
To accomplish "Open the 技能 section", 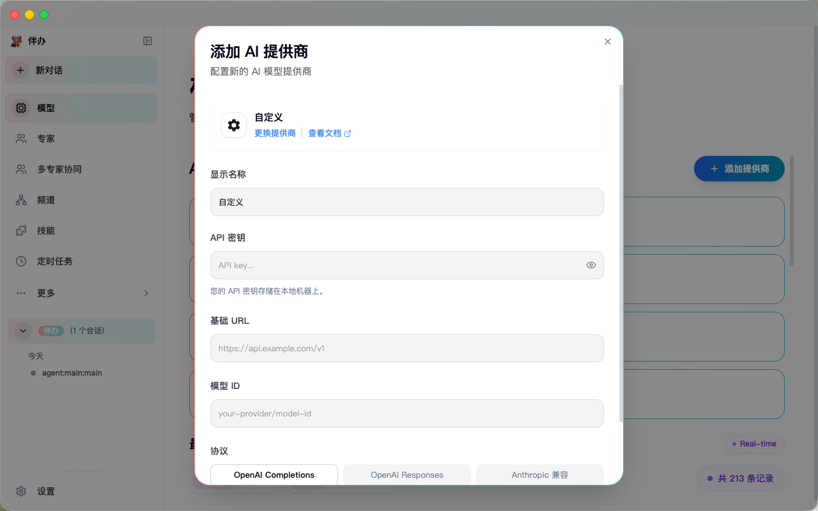I will pyautogui.click(x=45, y=230).
